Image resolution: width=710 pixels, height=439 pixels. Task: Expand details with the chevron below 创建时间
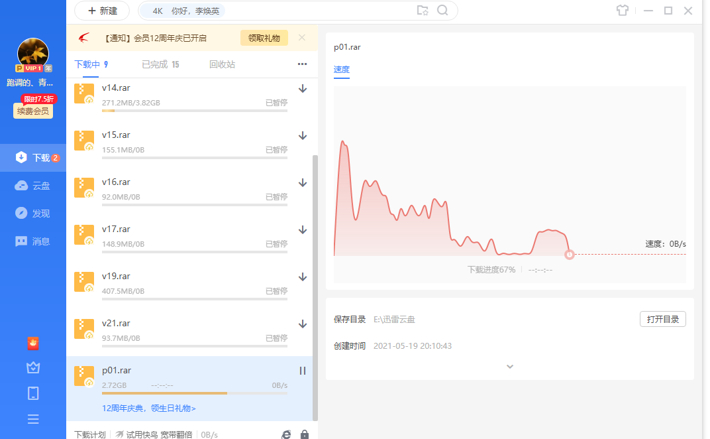pyautogui.click(x=509, y=366)
